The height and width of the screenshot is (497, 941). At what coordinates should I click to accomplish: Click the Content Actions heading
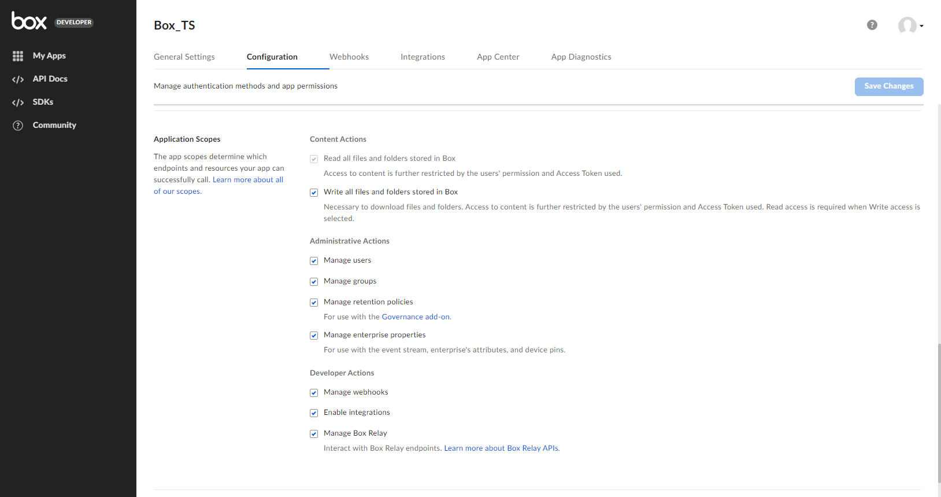click(338, 139)
